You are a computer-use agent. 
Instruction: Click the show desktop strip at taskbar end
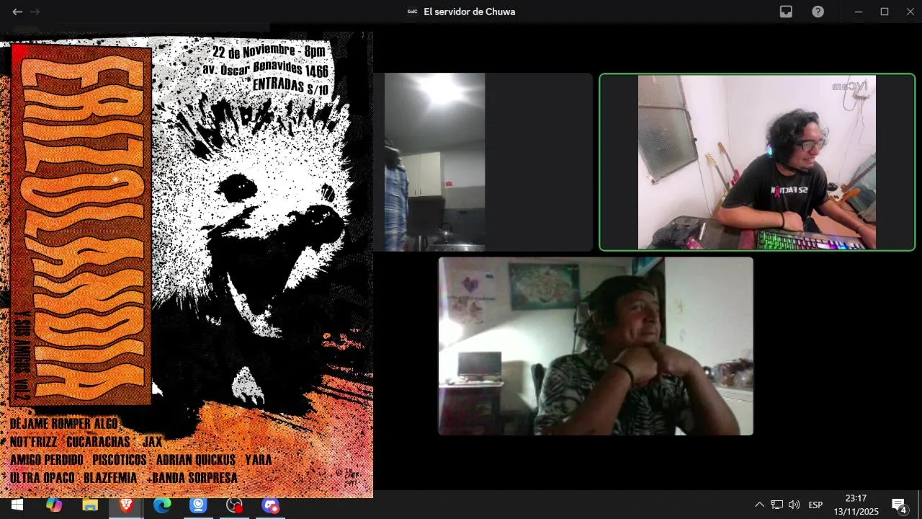[x=920, y=505]
